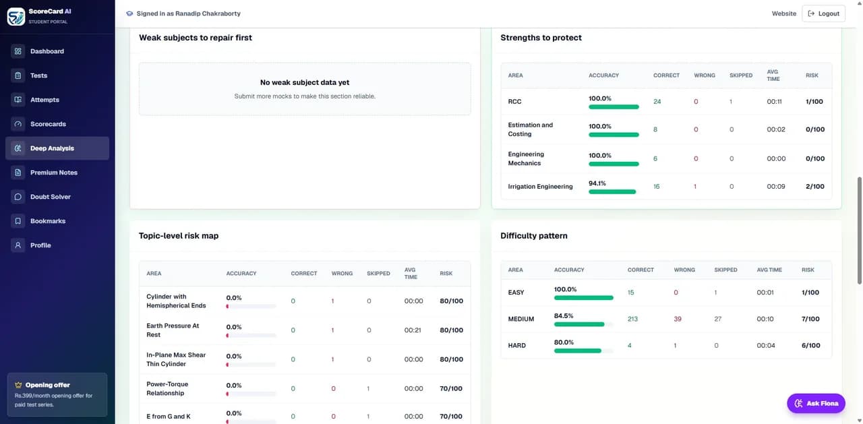Click Signed in as Ranadip Chakraborty text
The image size is (863, 424).
[188, 13]
